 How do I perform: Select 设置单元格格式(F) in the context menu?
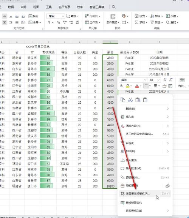click(145, 194)
